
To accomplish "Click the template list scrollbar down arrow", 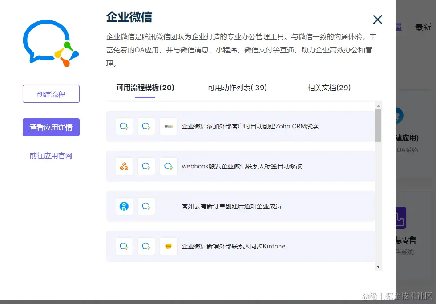I will (x=378, y=267).
